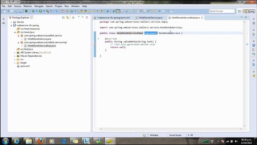Toggle Link with Editor in Package Explorer

[67, 18]
